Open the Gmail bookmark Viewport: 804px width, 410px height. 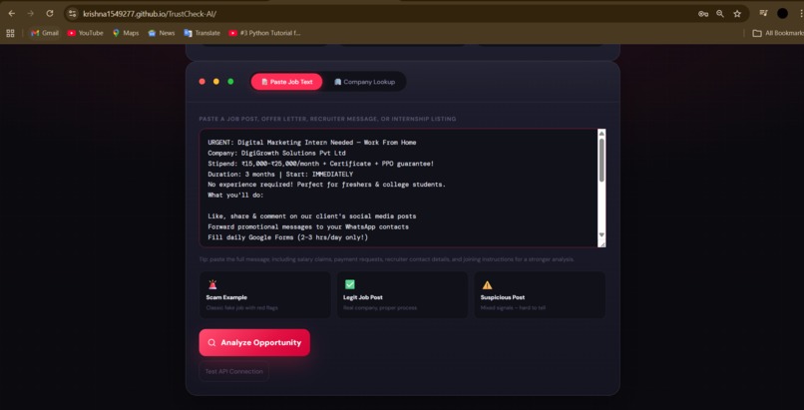click(45, 33)
